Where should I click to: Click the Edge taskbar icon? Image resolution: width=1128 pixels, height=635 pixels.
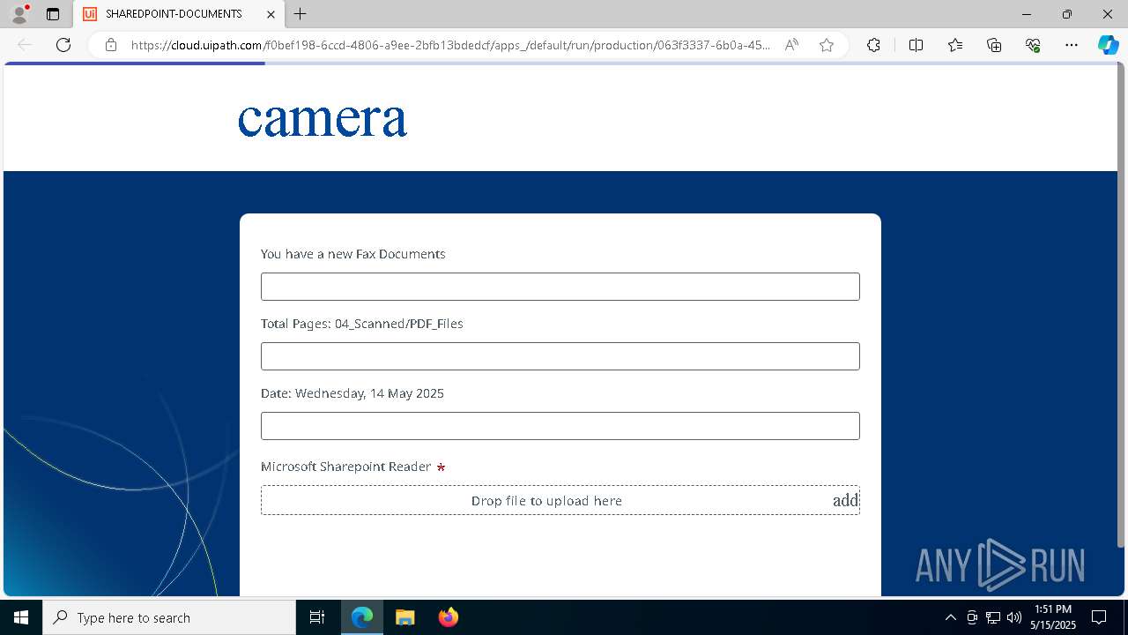tap(362, 617)
